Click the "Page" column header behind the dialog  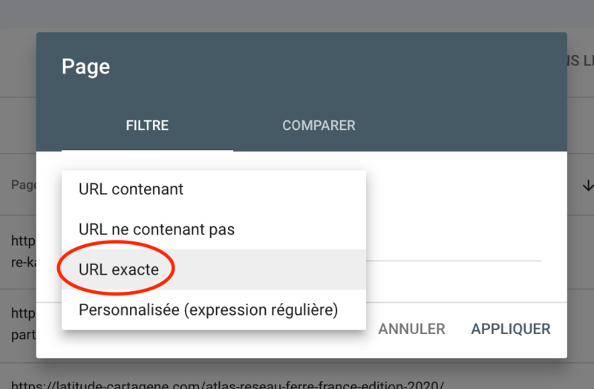tap(24, 186)
